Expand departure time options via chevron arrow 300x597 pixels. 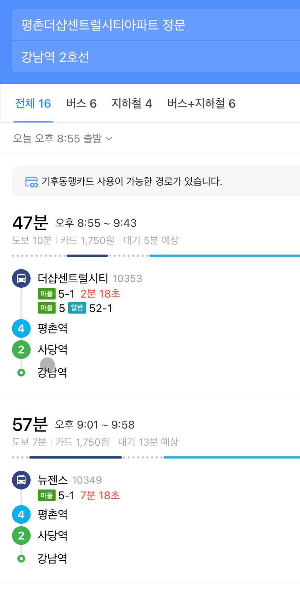(x=108, y=139)
